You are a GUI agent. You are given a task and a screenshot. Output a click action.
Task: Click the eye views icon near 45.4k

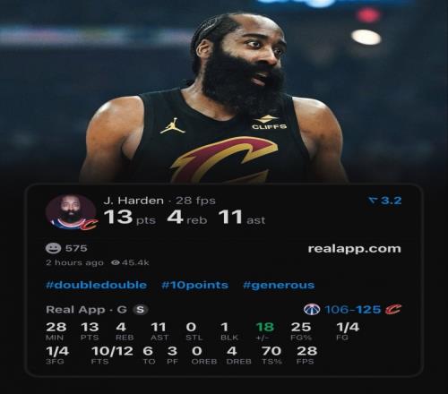coord(116,262)
